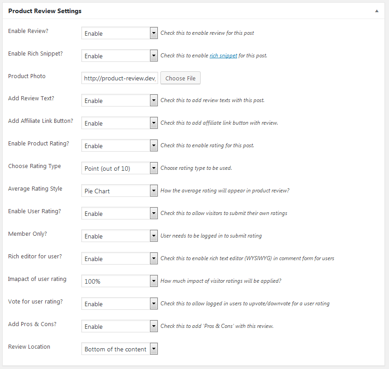
Task: Open the Member Only dropdown
Action: click(119, 236)
